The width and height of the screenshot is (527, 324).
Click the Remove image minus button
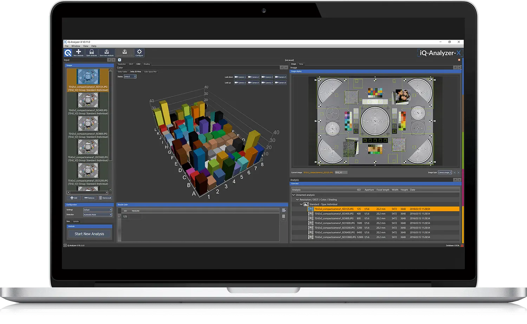click(90, 198)
